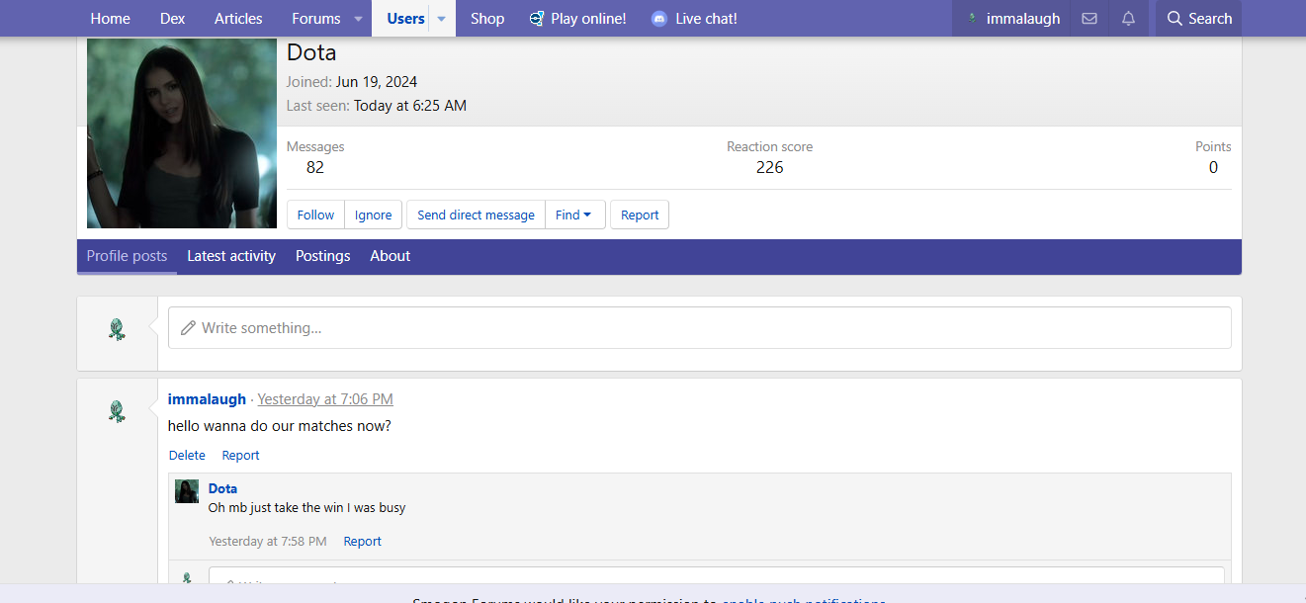Open the Shop navigation item
The width and height of the screenshot is (1306, 603).
point(487,19)
